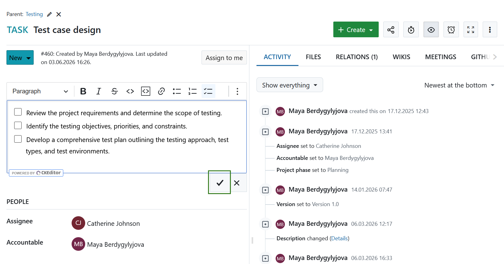The width and height of the screenshot is (504, 264).
Task: Insert a code block
Action: pyautogui.click(x=146, y=91)
